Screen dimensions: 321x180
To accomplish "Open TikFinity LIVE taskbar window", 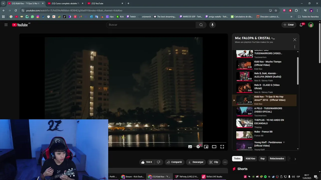I will tap(187, 176).
